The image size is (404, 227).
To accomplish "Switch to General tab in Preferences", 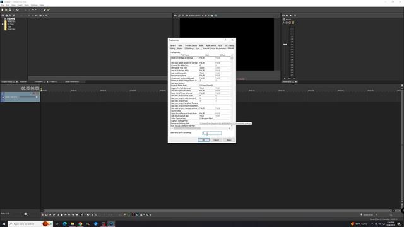I will pyautogui.click(x=173, y=45).
